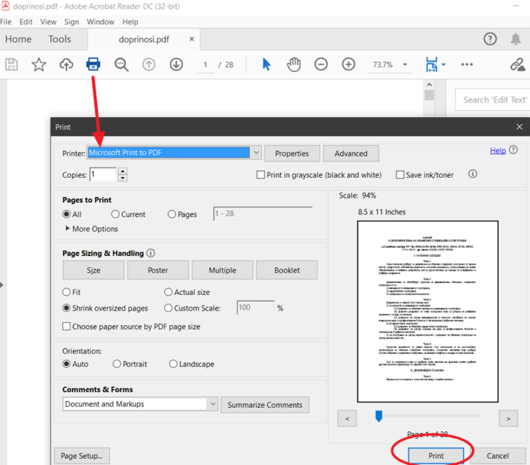The height and width of the screenshot is (465, 530).
Task: Open the File menu
Action: (6, 22)
